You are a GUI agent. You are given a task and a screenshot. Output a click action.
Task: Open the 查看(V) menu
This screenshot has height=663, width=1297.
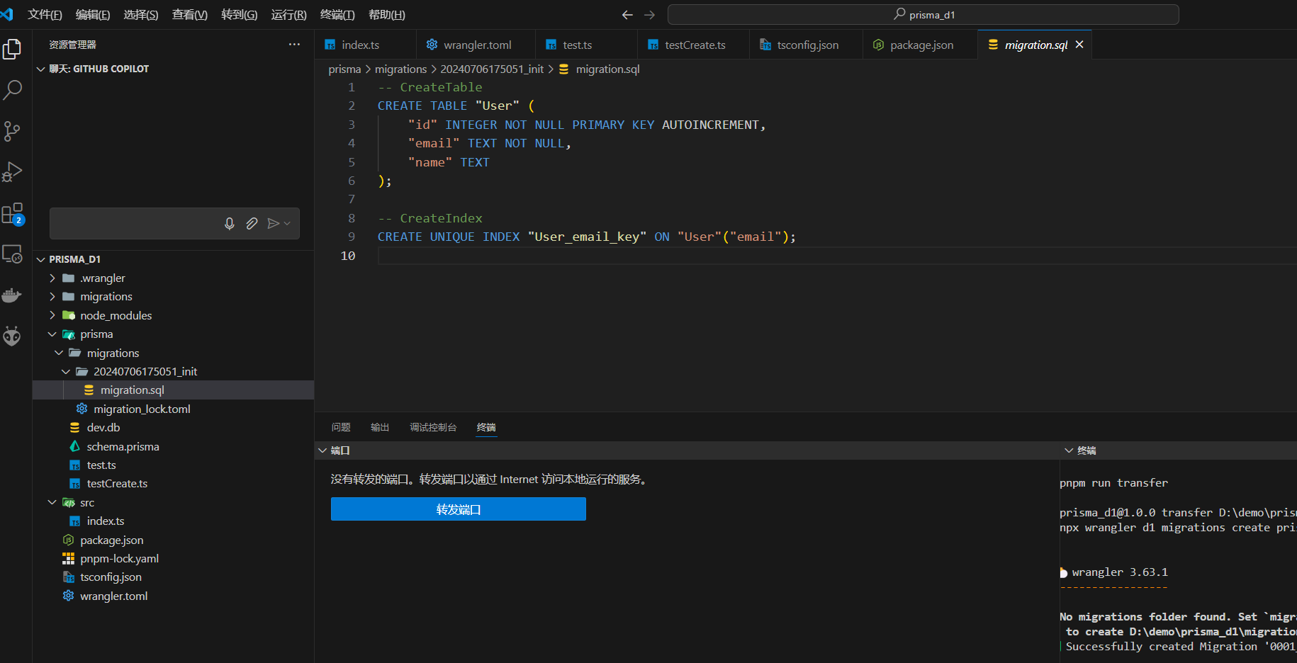(x=190, y=15)
